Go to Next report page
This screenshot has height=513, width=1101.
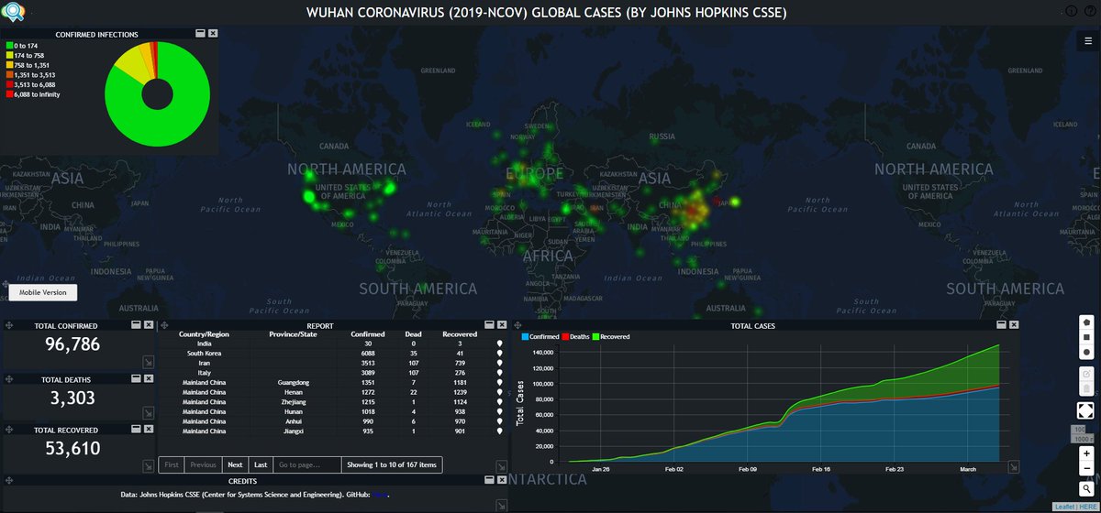pyautogui.click(x=235, y=465)
